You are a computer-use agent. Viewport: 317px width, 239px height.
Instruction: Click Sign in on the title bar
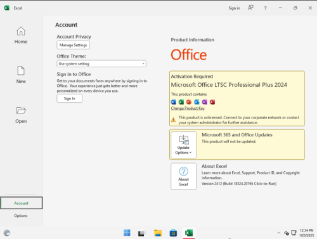click(x=234, y=8)
